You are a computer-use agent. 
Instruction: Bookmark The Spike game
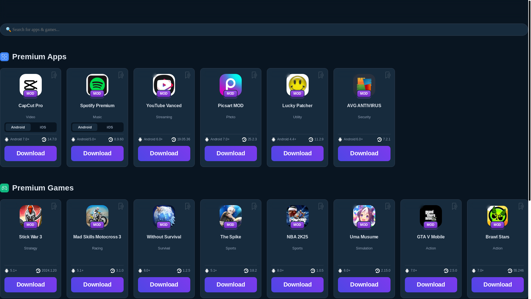pyautogui.click(x=254, y=206)
